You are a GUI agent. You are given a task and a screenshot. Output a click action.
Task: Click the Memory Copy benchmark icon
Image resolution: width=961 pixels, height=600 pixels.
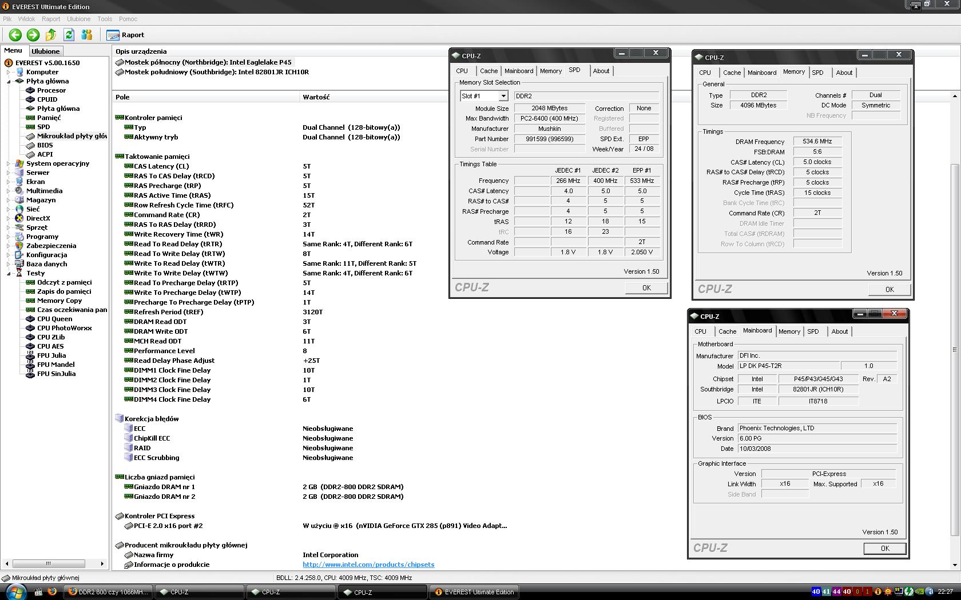(x=30, y=301)
